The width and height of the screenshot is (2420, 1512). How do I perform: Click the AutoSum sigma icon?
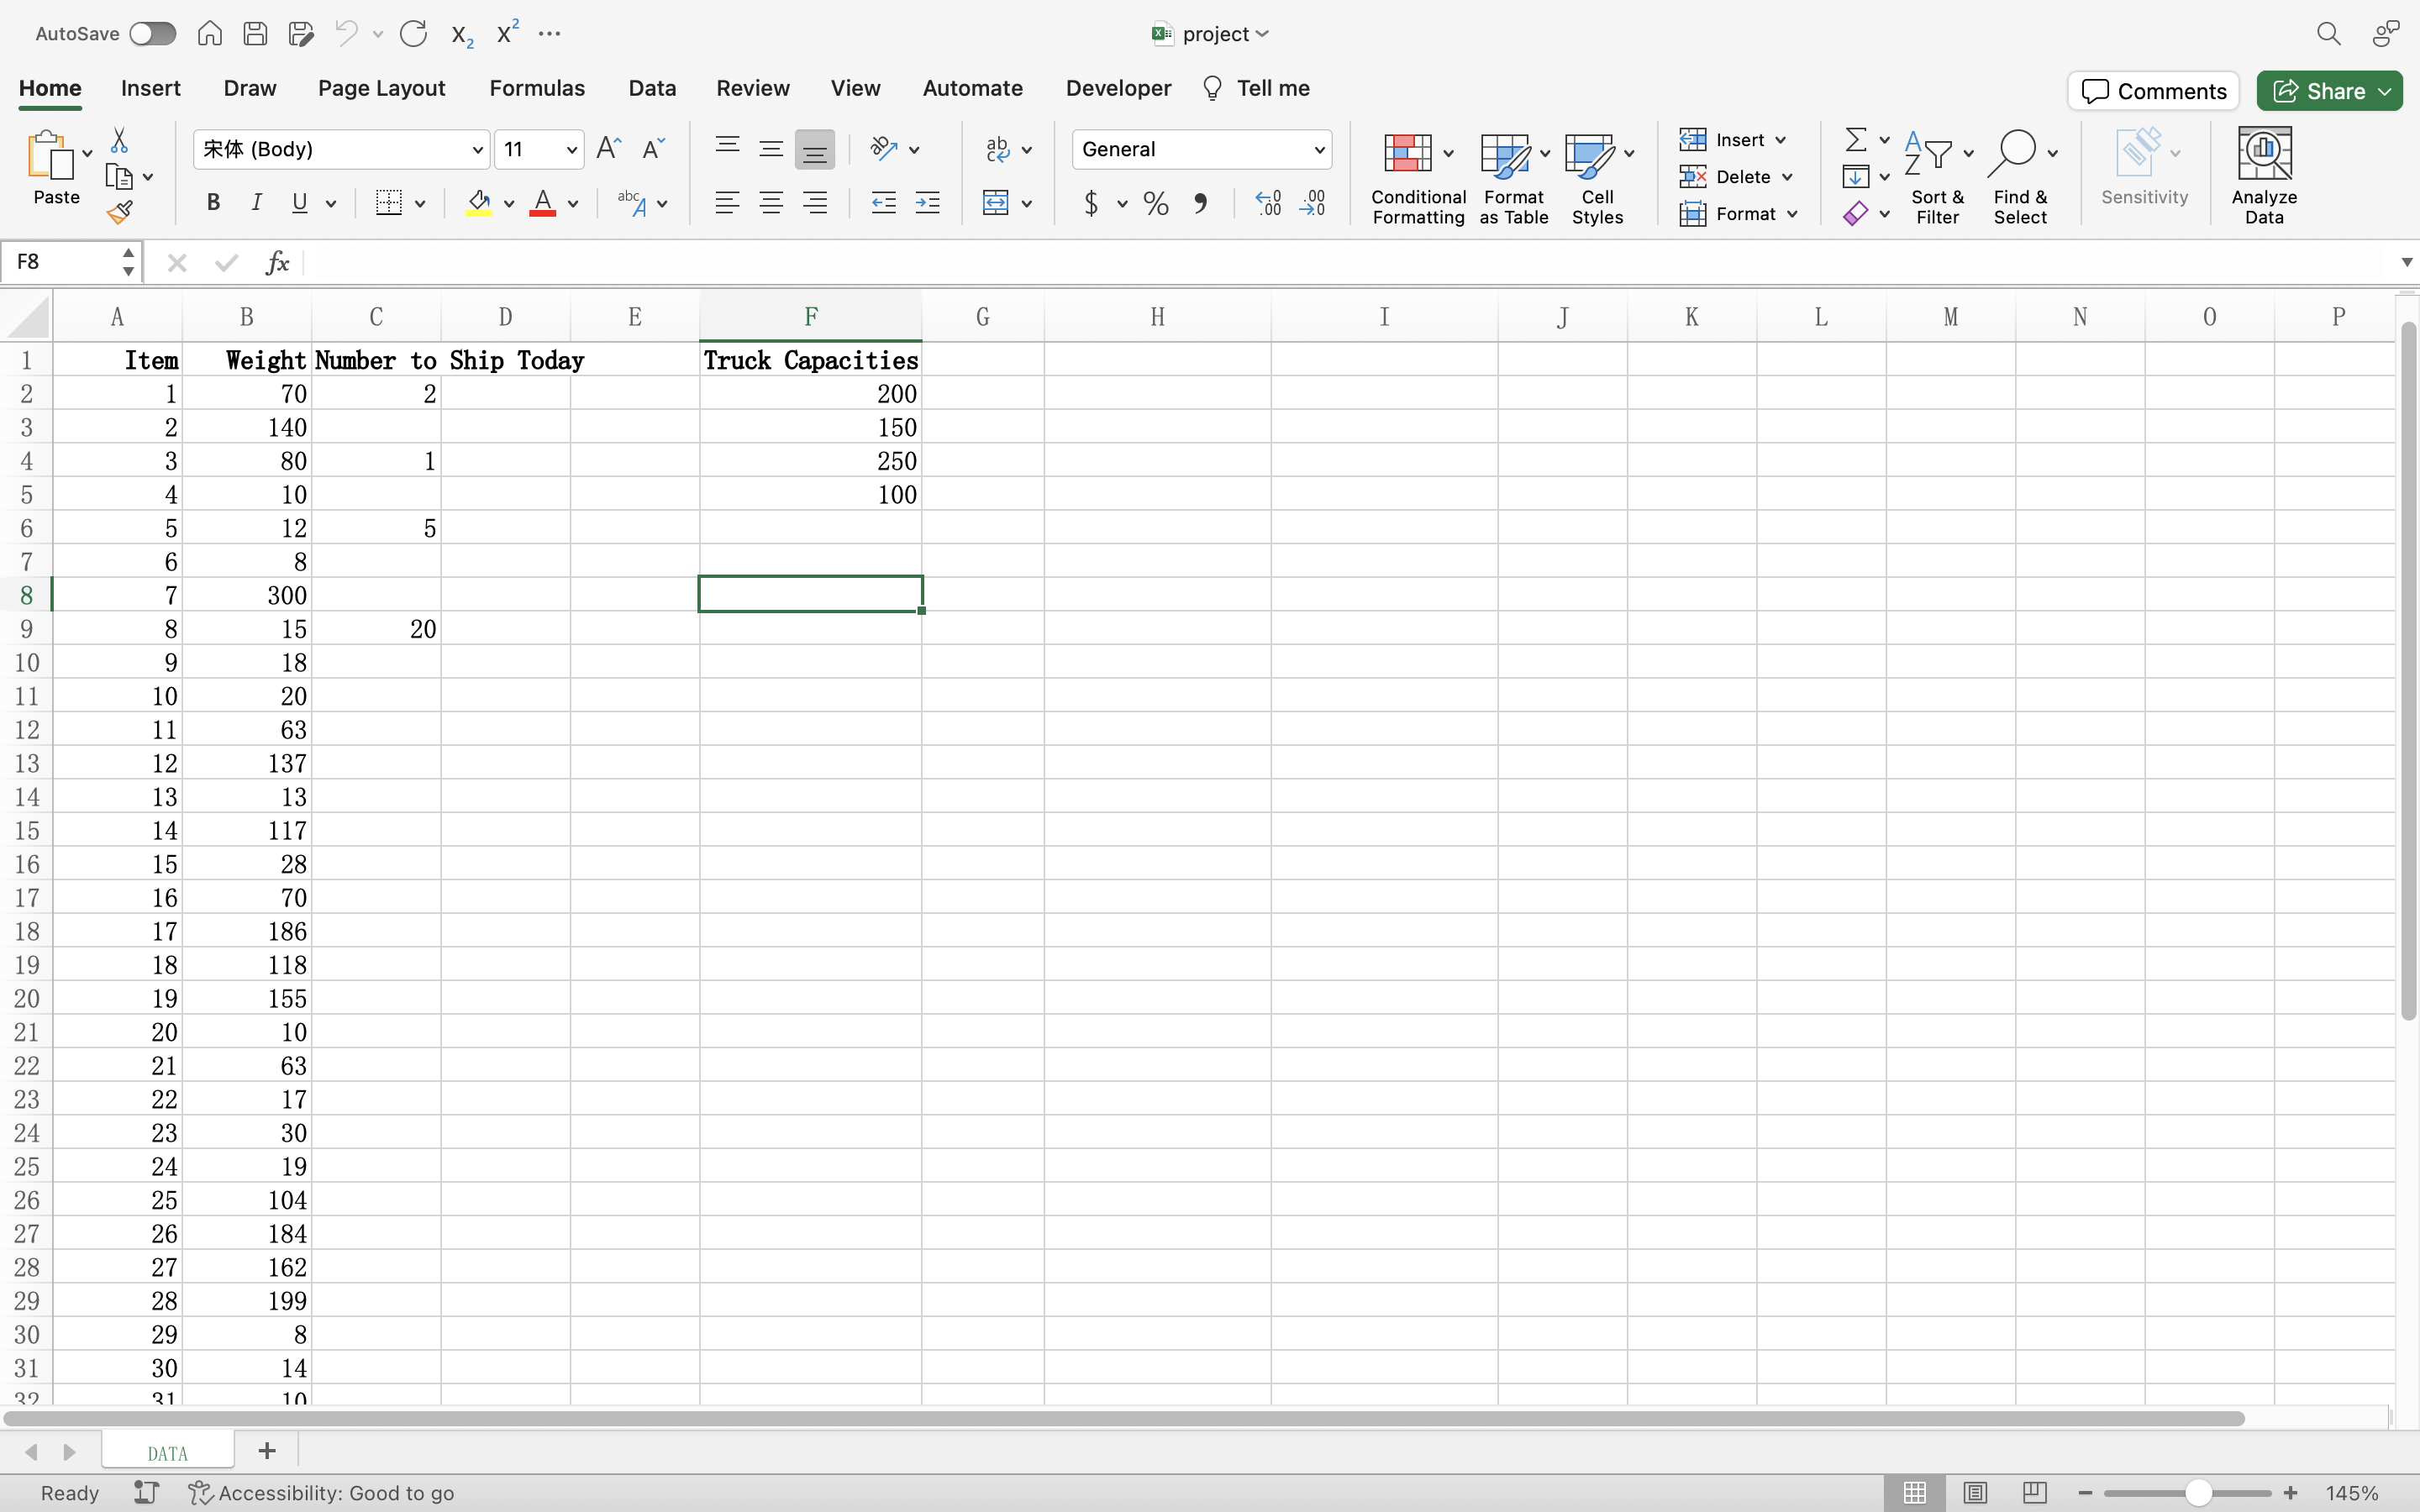1855,139
